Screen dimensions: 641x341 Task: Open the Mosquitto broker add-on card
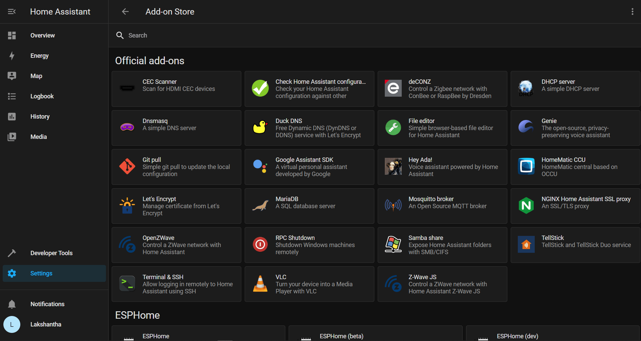coord(442,206)
